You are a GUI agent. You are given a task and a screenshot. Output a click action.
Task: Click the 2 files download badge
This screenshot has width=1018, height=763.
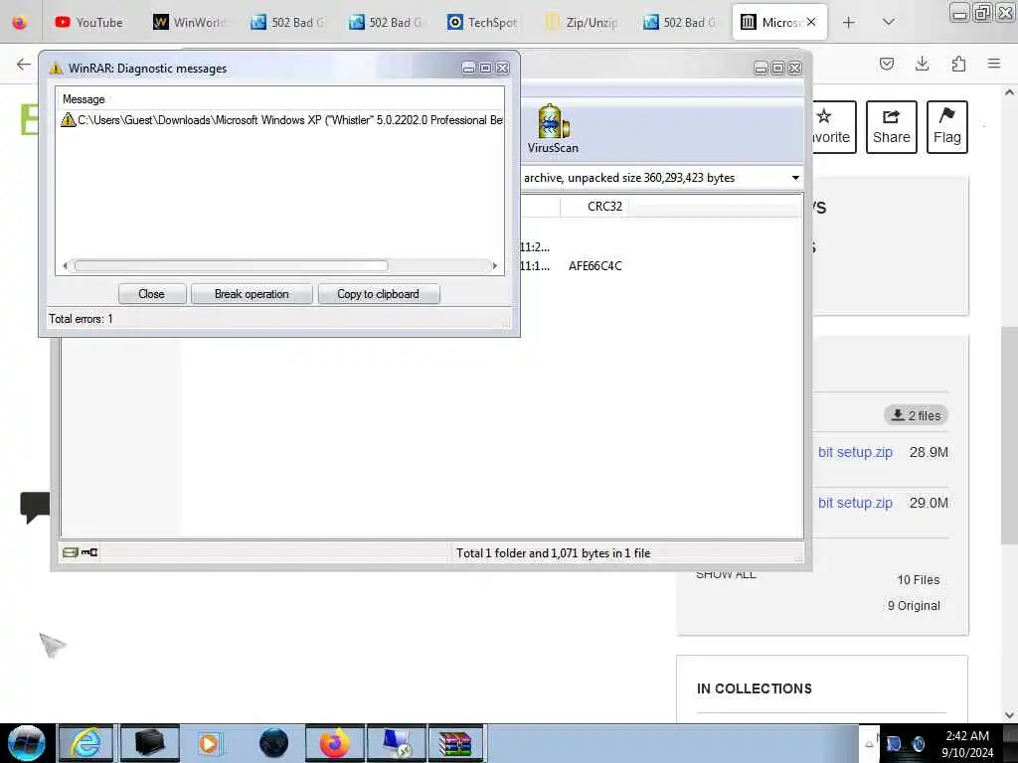pyautogui.click(x=916, y=415)
